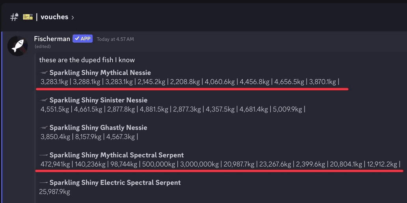The width and height of the screenshot is (407, 203).
Task: Click the Fischerman fish avatar
Action: [x=18, y=46]
